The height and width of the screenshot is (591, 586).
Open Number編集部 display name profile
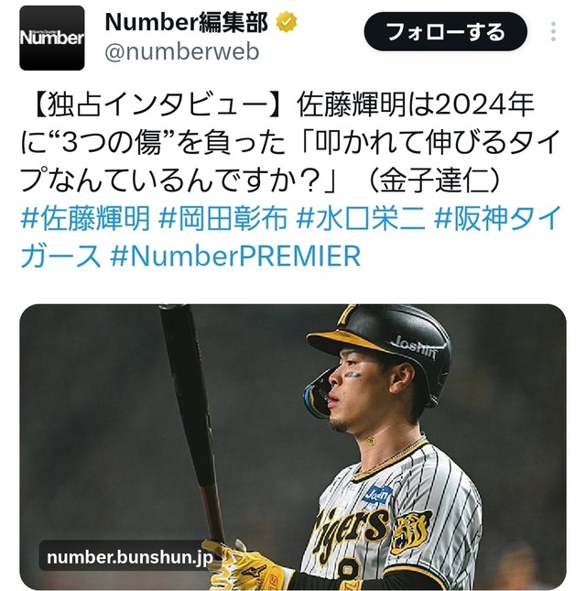point(187,22)
